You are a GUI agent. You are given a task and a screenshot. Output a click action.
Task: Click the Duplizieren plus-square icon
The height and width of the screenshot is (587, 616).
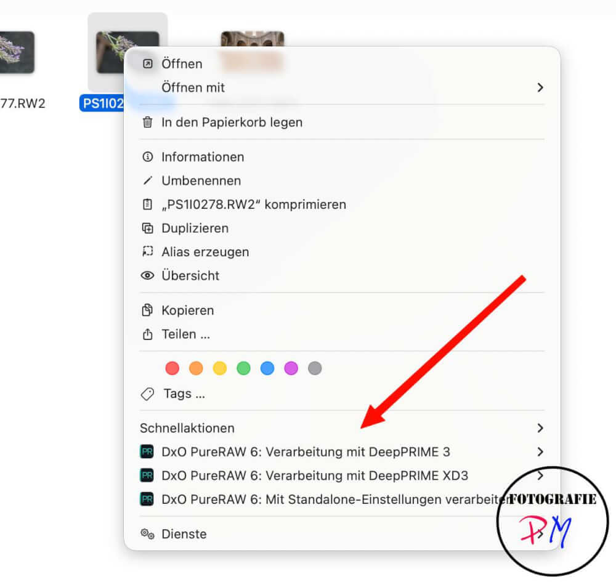(x=147, y=229)
